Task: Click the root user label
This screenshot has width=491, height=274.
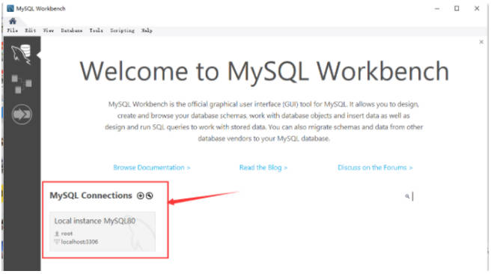Action: click(67, 234)
